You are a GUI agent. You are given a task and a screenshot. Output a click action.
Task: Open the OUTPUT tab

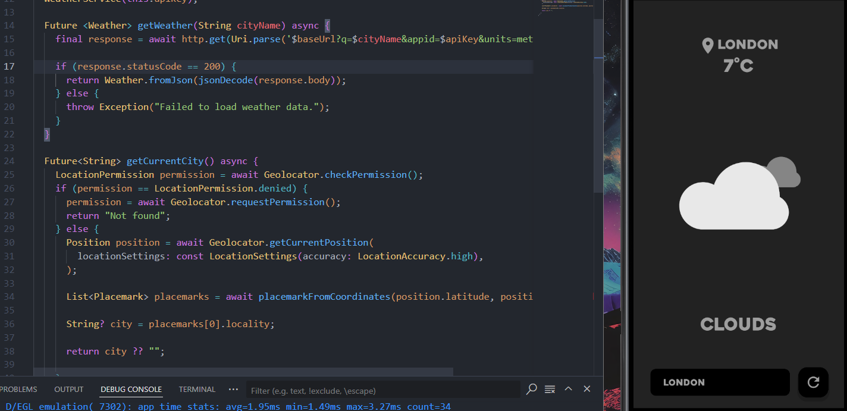[69, 390]
